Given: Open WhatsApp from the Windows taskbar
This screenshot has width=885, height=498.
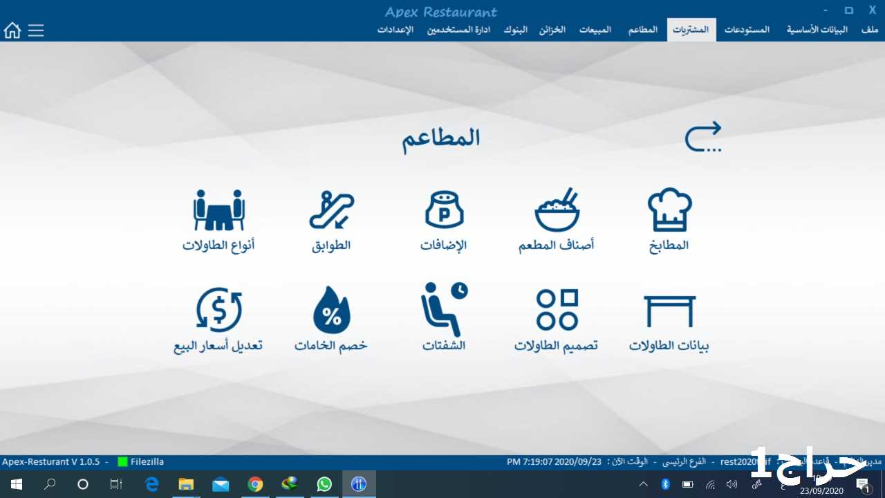Looking at the screenshot, I should point(324,484).
